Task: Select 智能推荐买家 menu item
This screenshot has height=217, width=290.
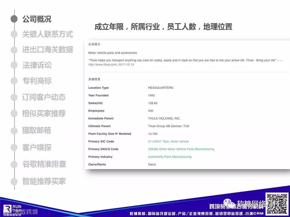Action: [44, 181]
